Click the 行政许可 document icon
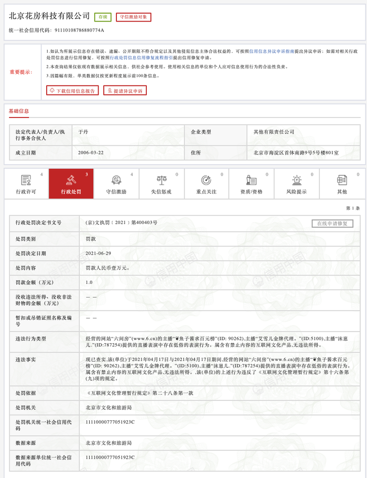Viewport: 367px width, 478px height. pos(26,180)
